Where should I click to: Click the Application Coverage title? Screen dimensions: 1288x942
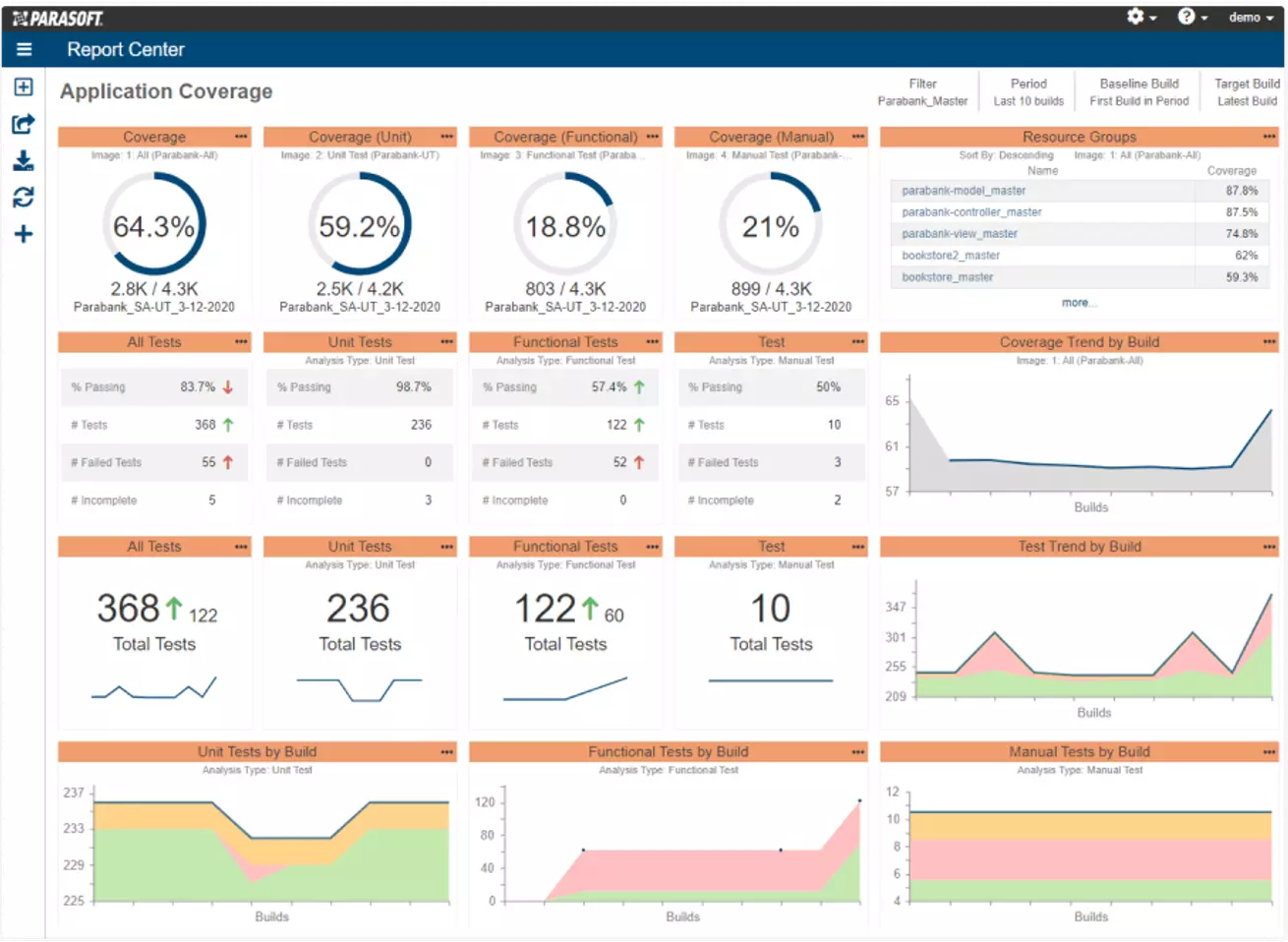tap(166, 91)
